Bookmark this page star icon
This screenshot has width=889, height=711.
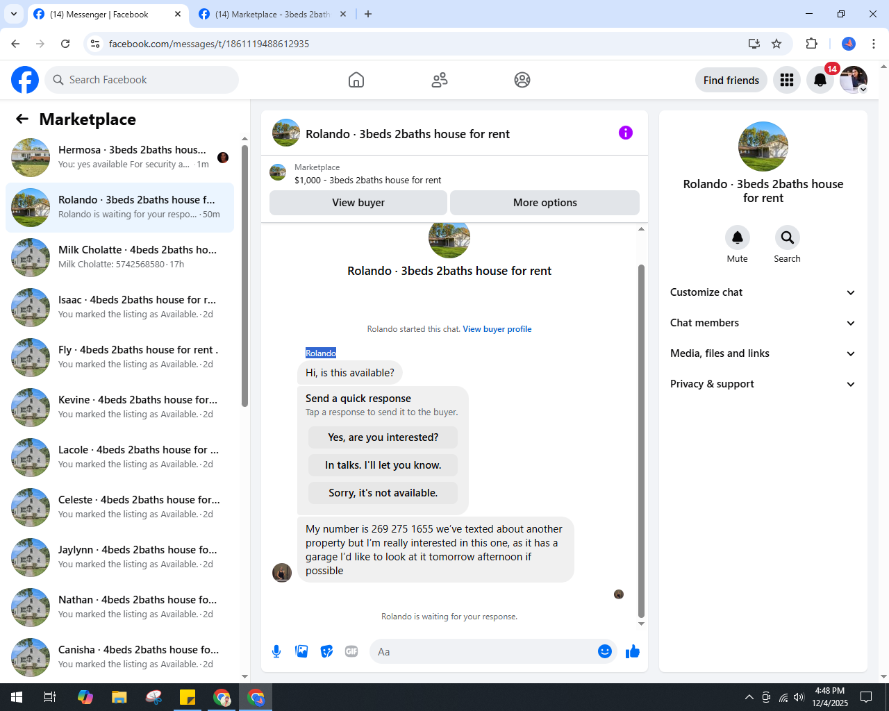coord(776,44)
